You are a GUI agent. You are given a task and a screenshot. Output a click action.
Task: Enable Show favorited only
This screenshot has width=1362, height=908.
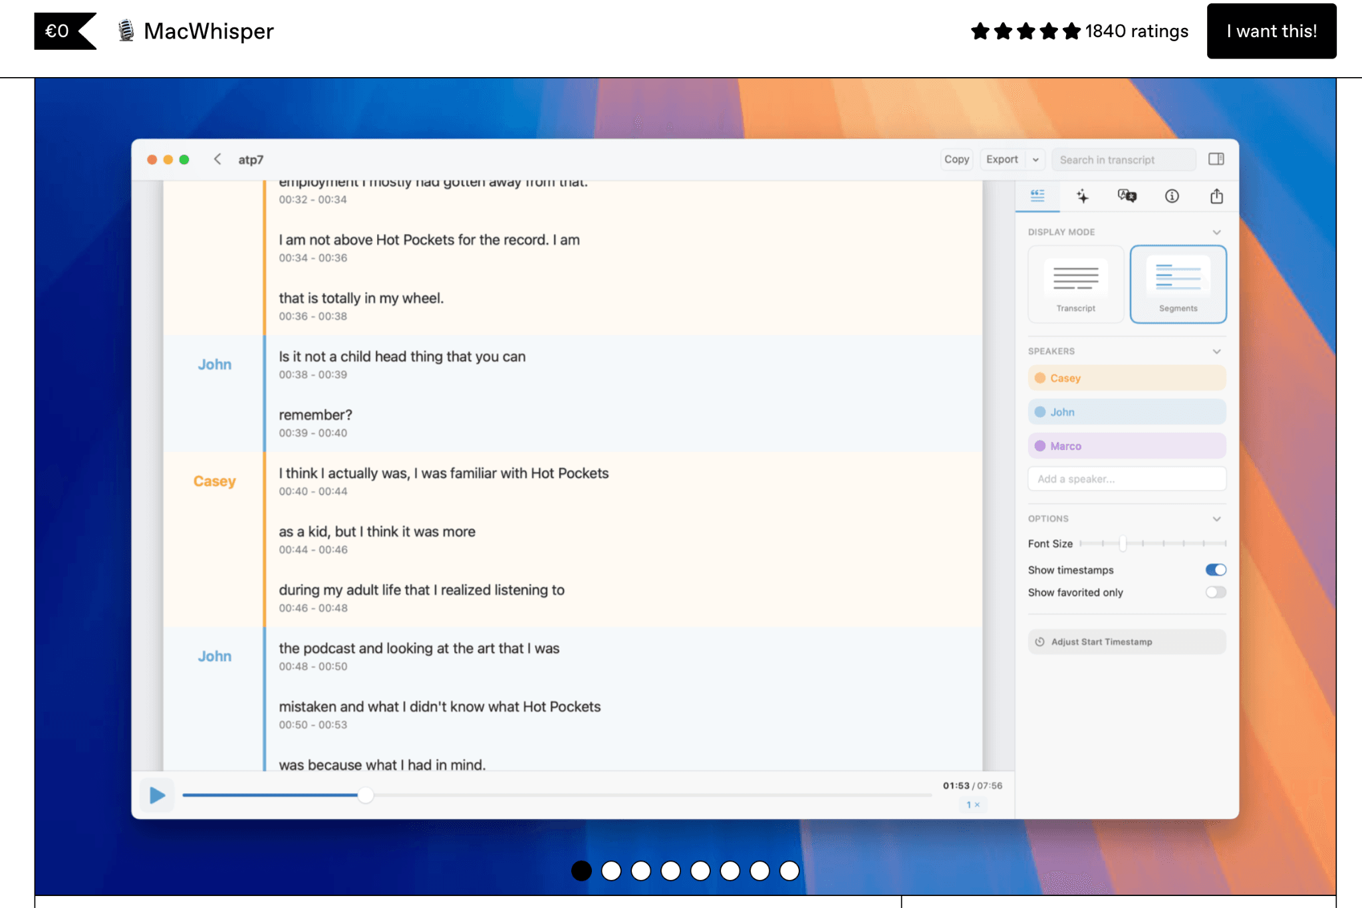pos(1216,592)
